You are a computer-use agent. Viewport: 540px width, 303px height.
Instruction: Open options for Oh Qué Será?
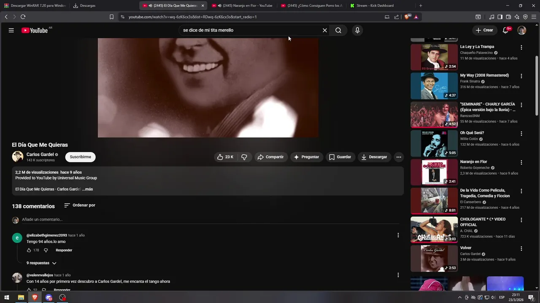pos(521,133)
